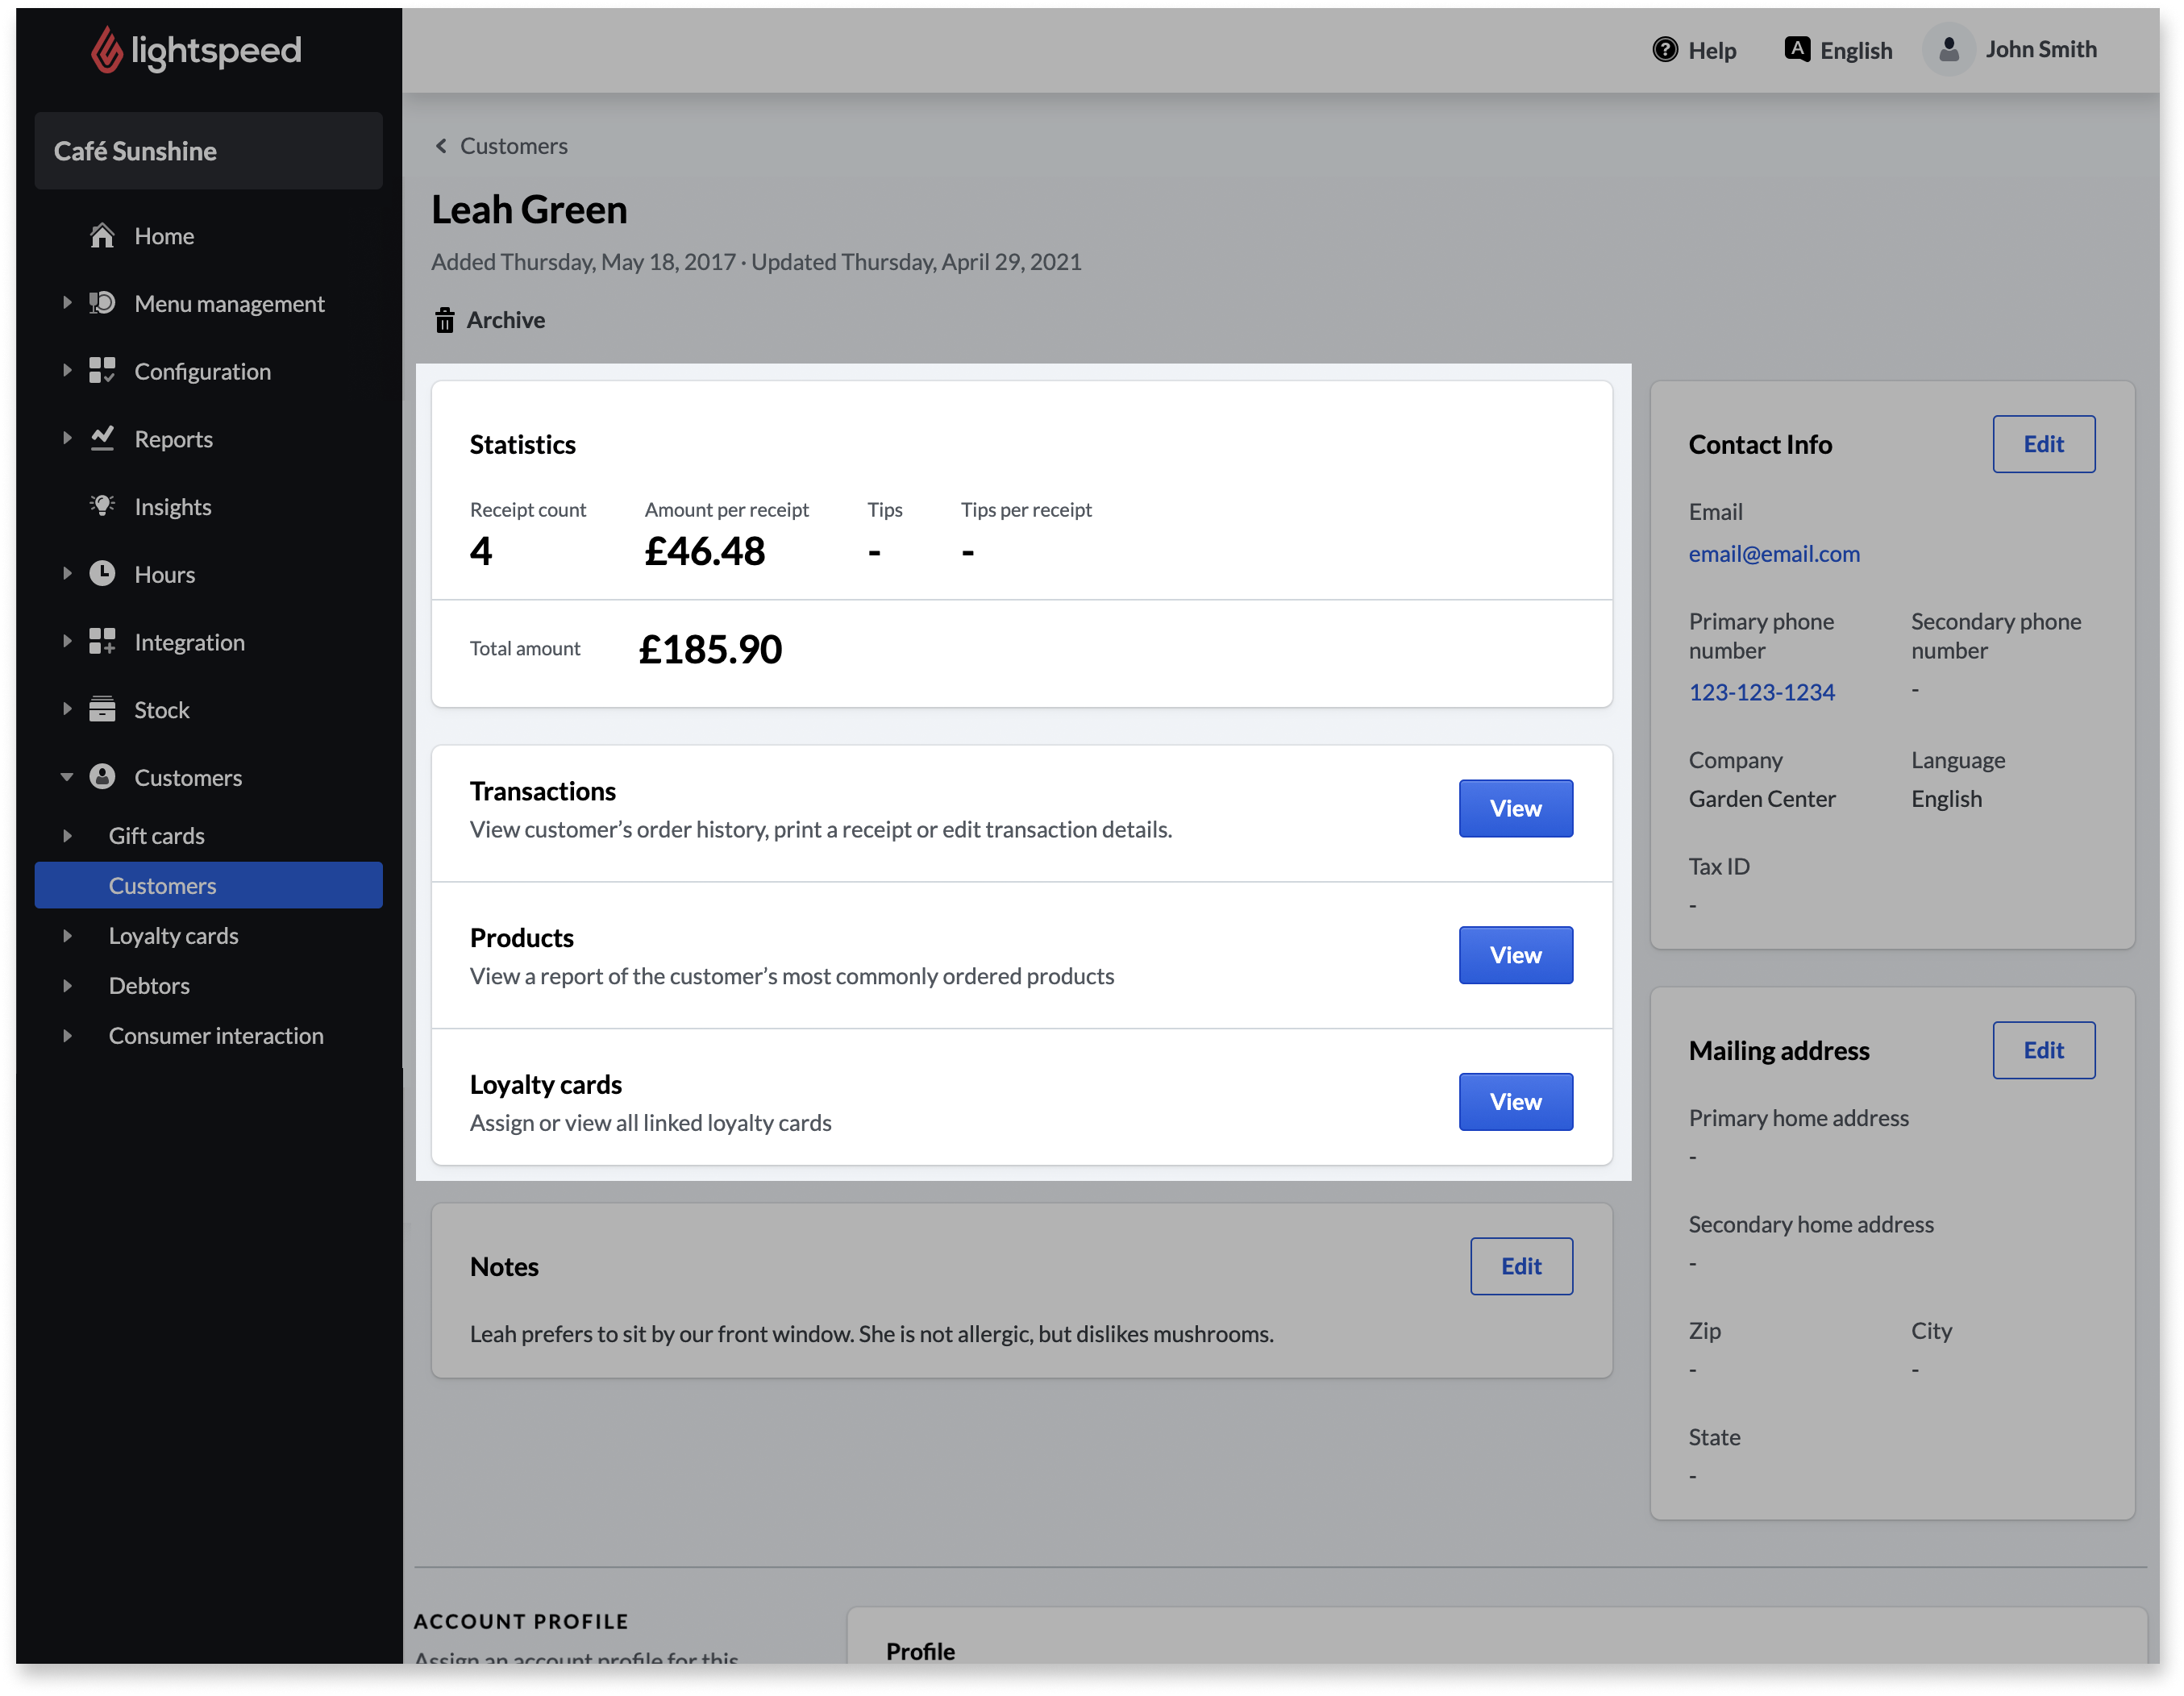Image resolution: width=2184 pixels, height=1696 pixels.
Task: Click the email@email.com contact link
Action: tap(1773, 551)
